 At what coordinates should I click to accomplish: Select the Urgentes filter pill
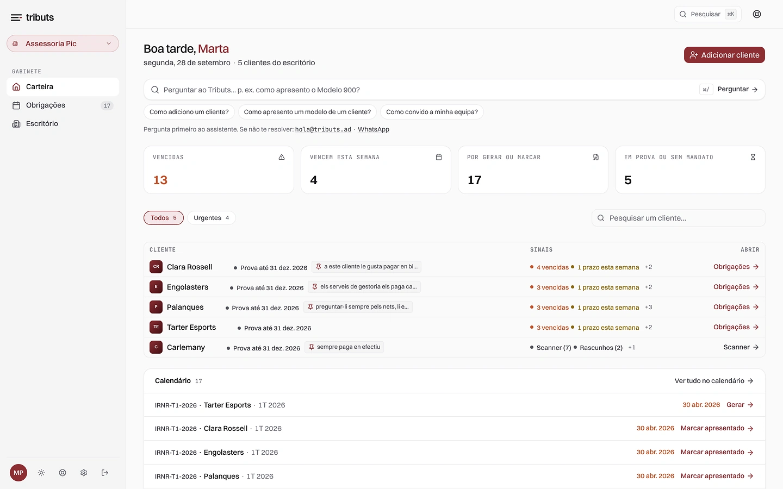coord(212,218)
